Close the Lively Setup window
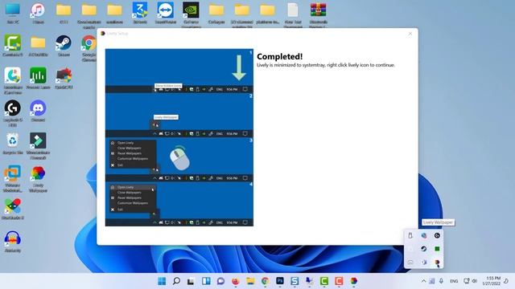Viewport: 515px width, 289px height. pos(410,34)
